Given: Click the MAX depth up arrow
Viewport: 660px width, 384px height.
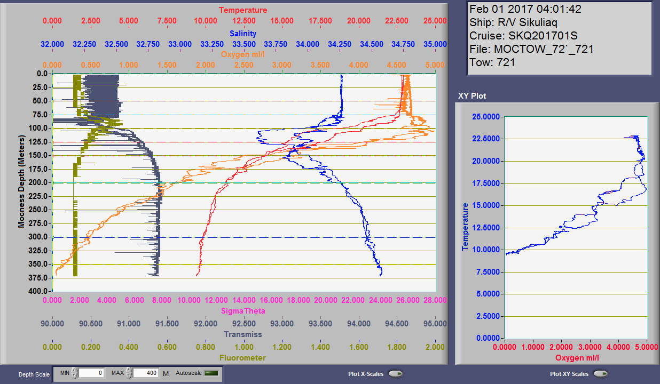Looking at the screenshot, I should coord(128,371).
